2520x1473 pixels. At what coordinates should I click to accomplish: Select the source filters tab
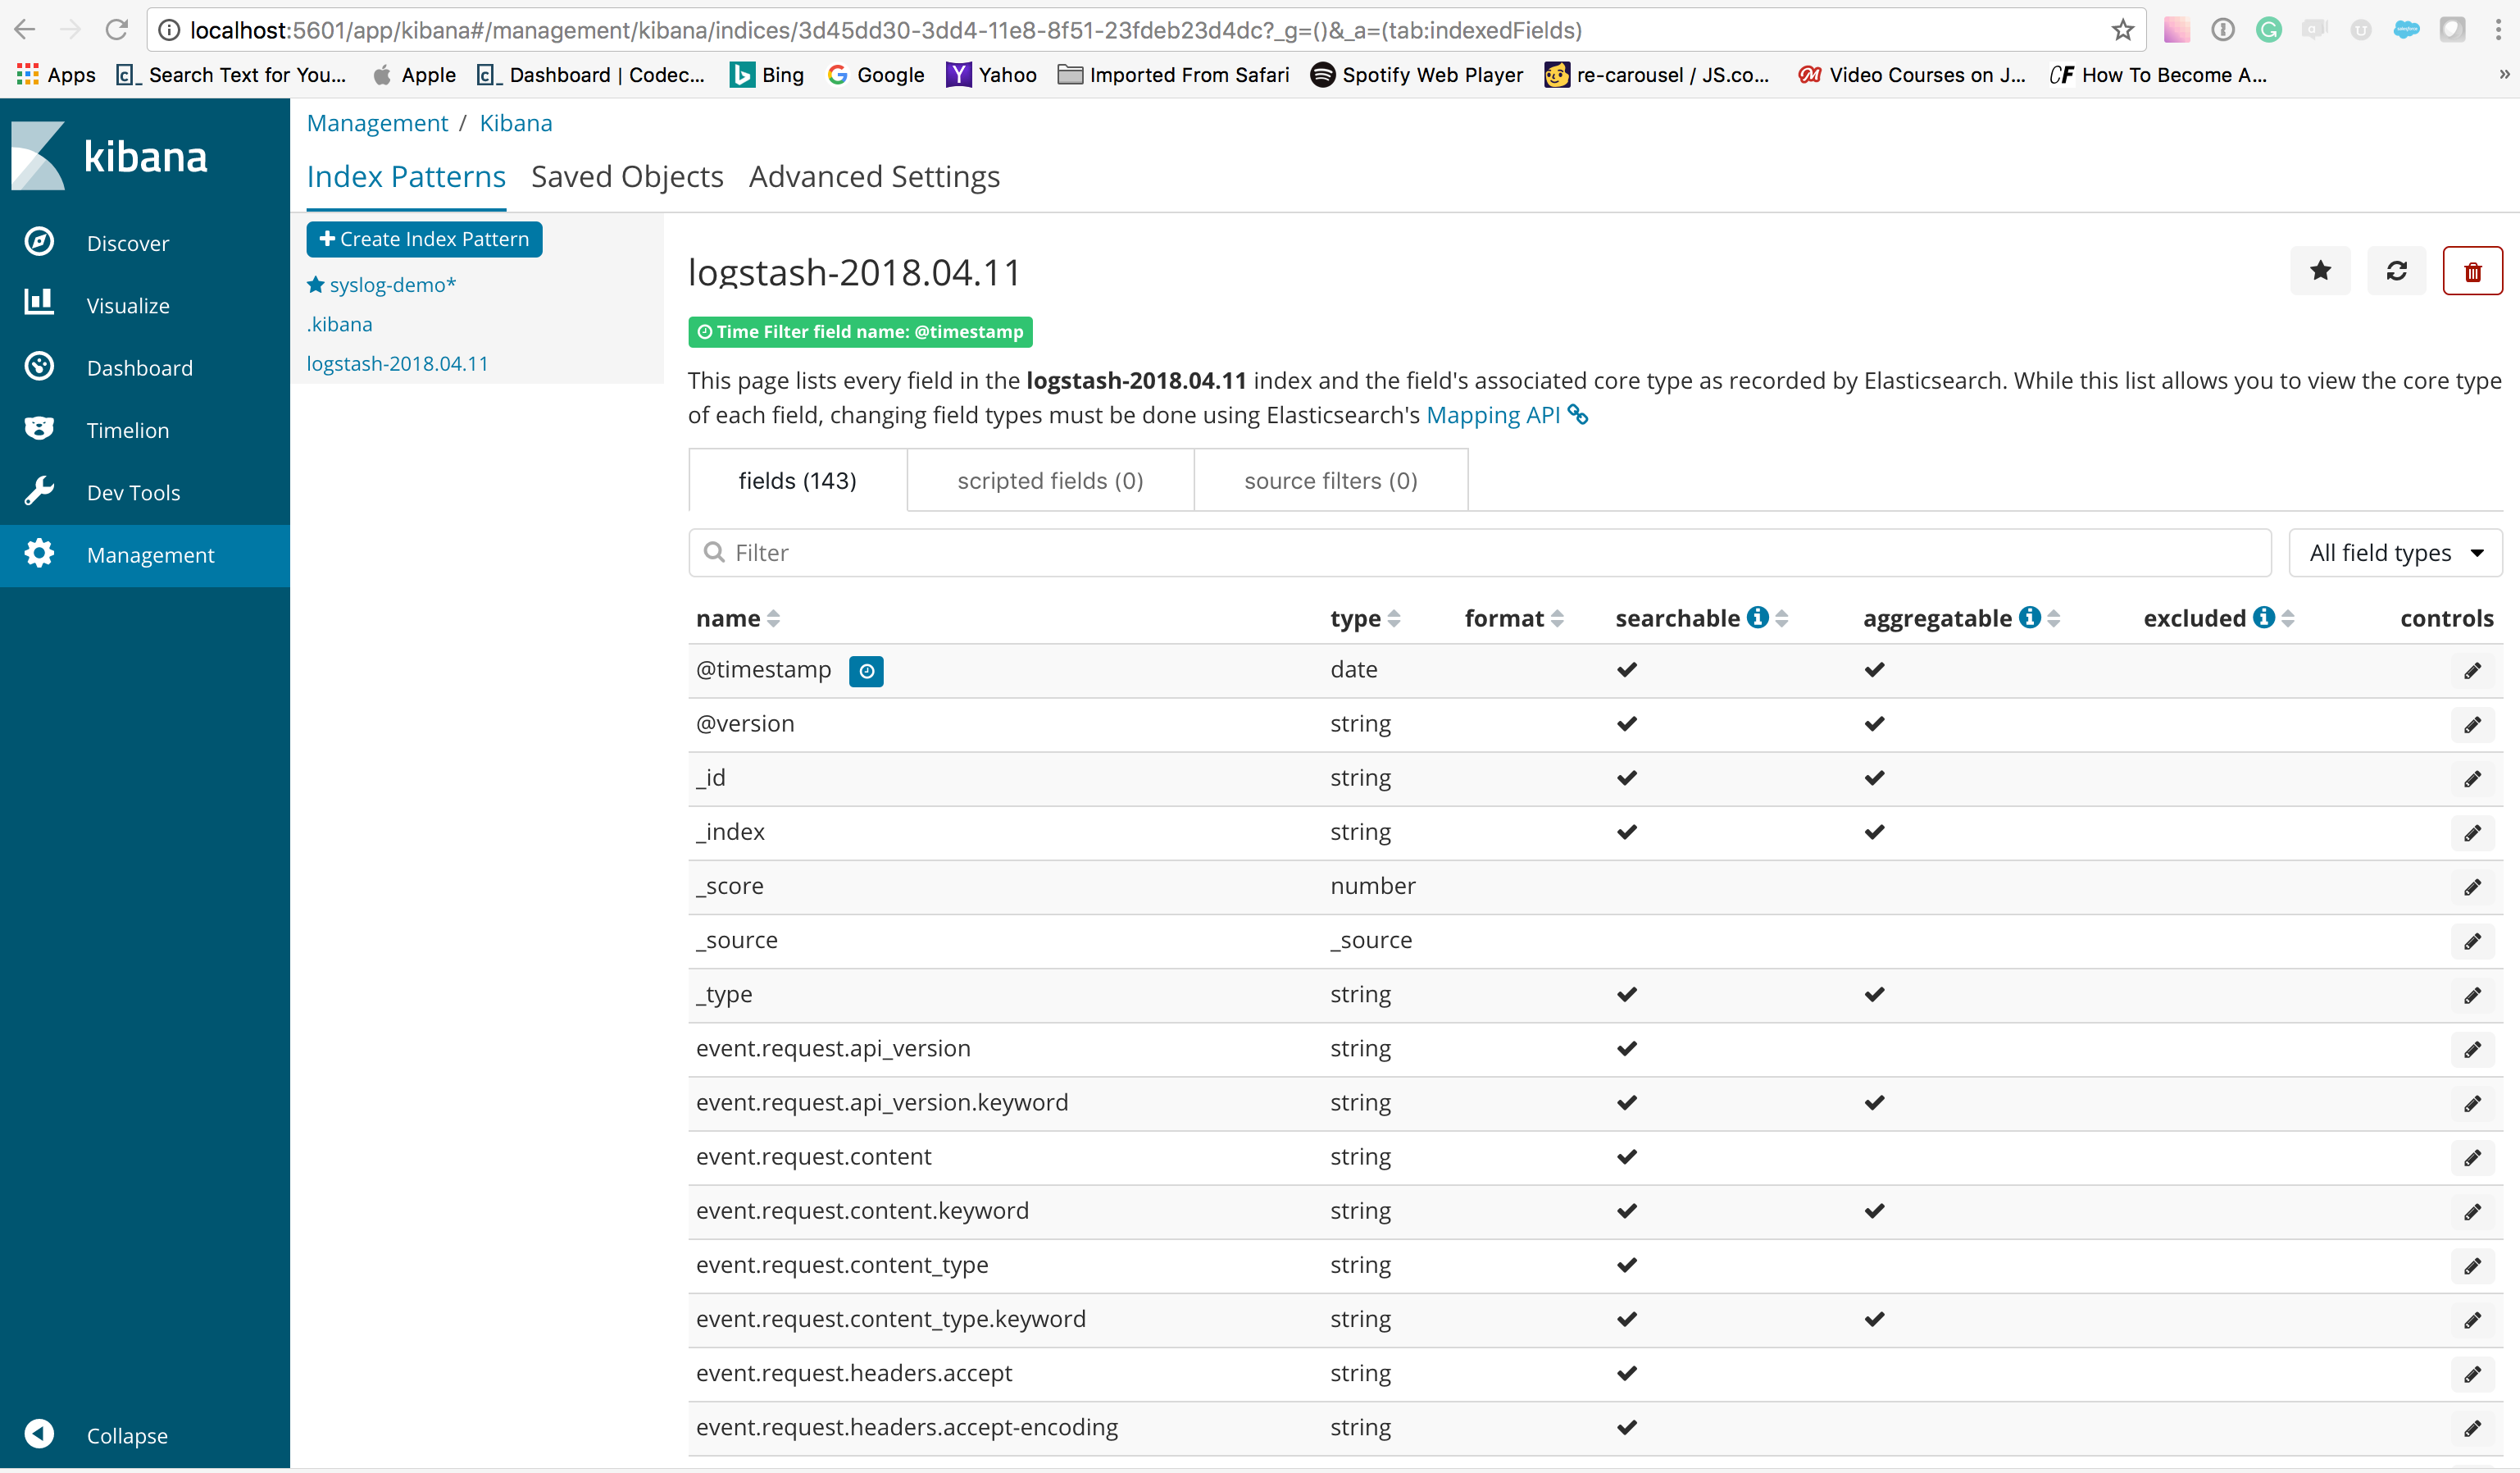[1331, 481]
